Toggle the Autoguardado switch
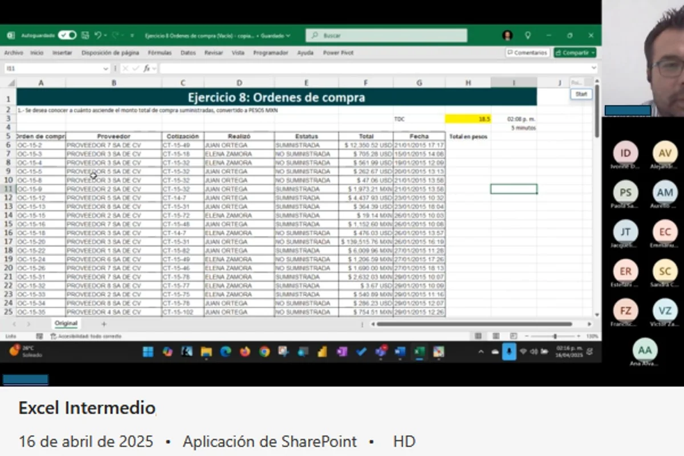 pyautogui.click(x=67, y=35)
